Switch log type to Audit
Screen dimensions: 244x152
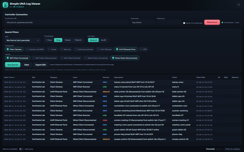[x=103, y=40]
